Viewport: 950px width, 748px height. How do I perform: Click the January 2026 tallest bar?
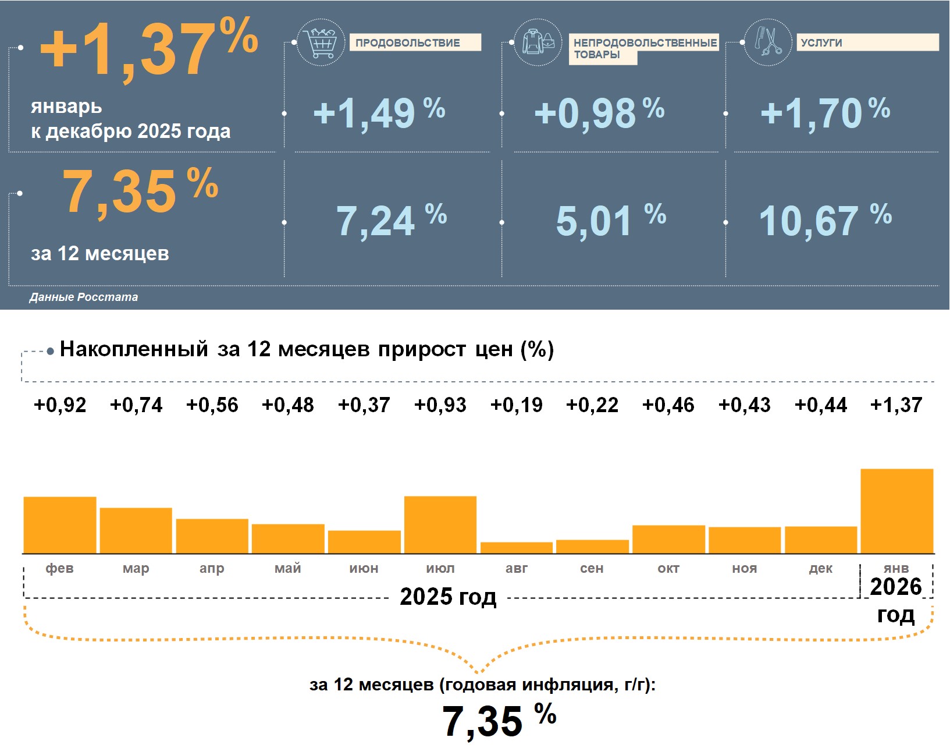click(896, 511)
